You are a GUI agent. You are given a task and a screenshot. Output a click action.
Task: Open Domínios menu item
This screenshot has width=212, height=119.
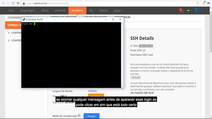(60, 11)
